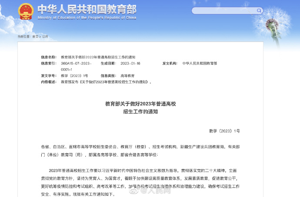Select the 发文字号 label
The image size is (300, 197).
(49, 76)
